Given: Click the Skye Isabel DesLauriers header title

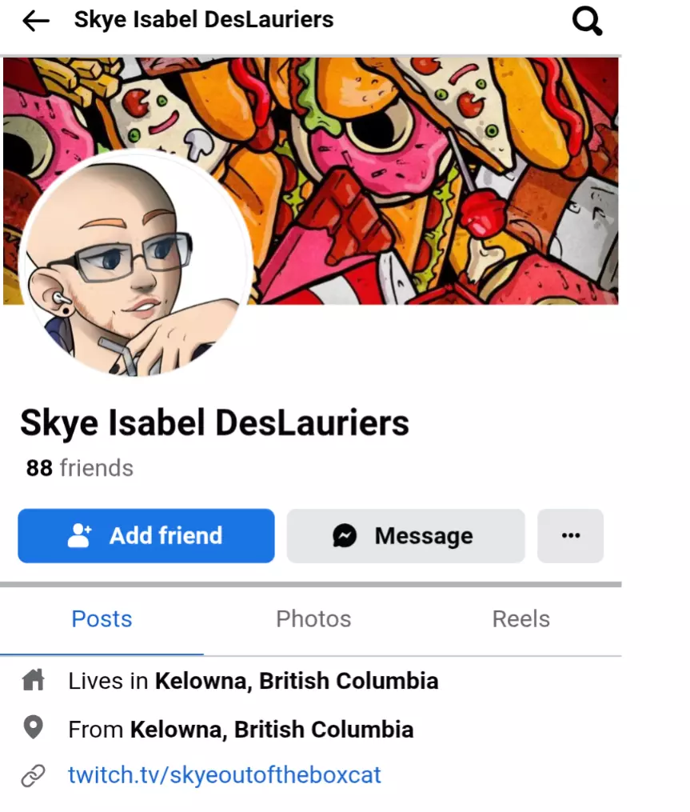Looking at the screenshot, I should (204, 20).
